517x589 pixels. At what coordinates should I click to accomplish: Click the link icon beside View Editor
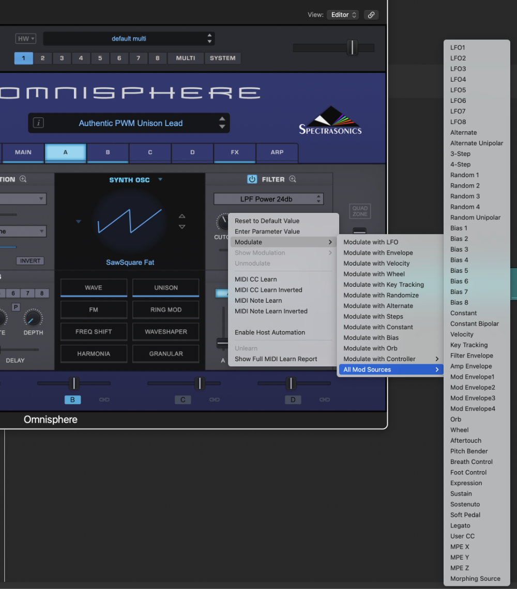pyautogui.click(x=371, y=14)
